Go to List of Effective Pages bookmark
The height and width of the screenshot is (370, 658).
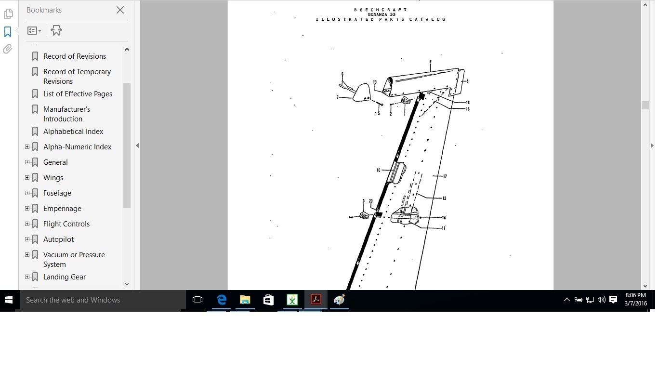pos(78,94)
